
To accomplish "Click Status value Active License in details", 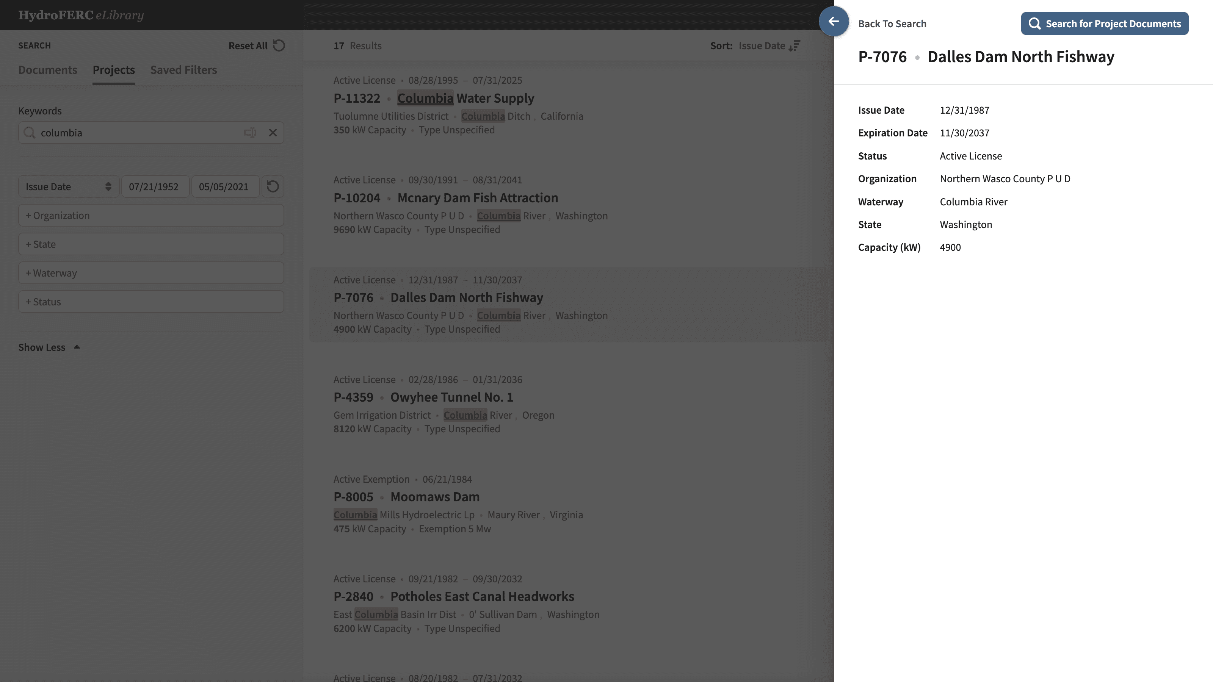I will 970,156.
